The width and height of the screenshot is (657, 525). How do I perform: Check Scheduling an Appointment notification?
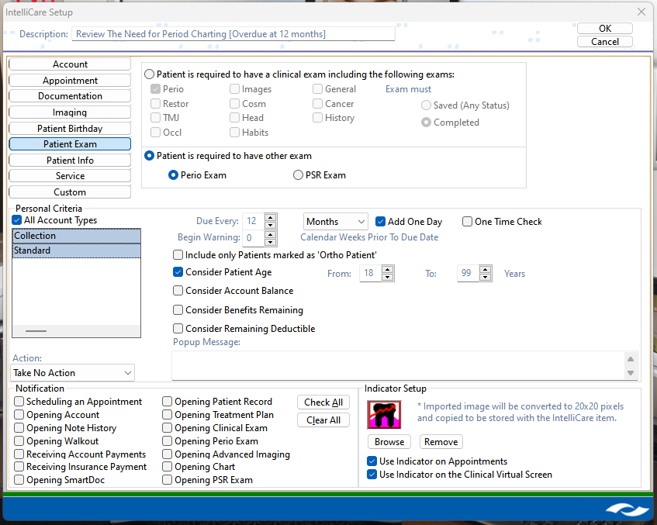(19, 402)
